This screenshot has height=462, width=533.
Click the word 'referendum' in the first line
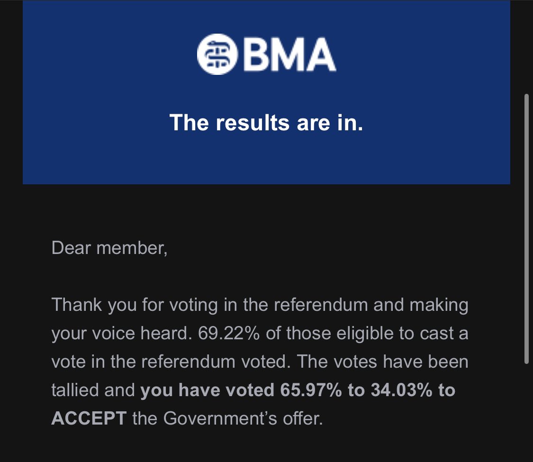321,305
